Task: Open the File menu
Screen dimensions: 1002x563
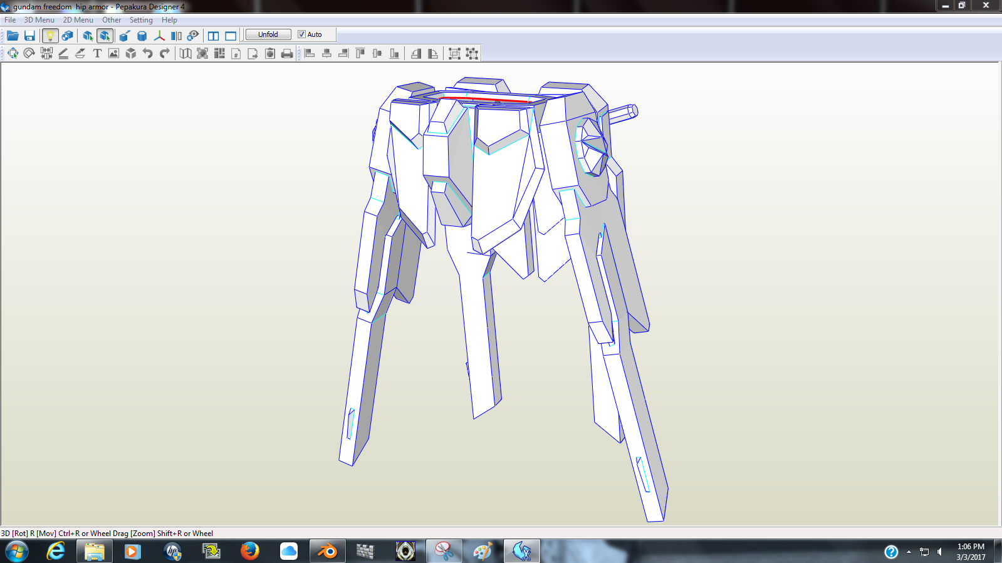Action: [x=10, y=20]
